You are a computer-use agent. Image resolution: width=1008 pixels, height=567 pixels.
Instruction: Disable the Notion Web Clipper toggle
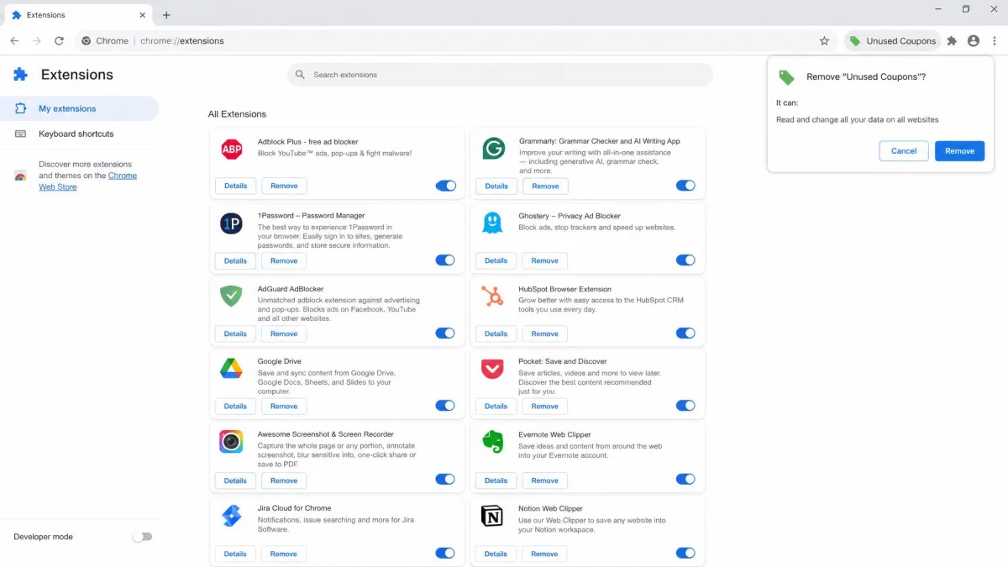point(685,554)
